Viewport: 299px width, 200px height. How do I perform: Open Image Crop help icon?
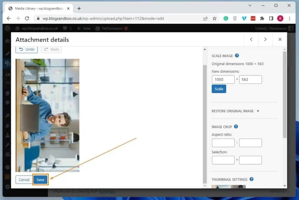236,127
